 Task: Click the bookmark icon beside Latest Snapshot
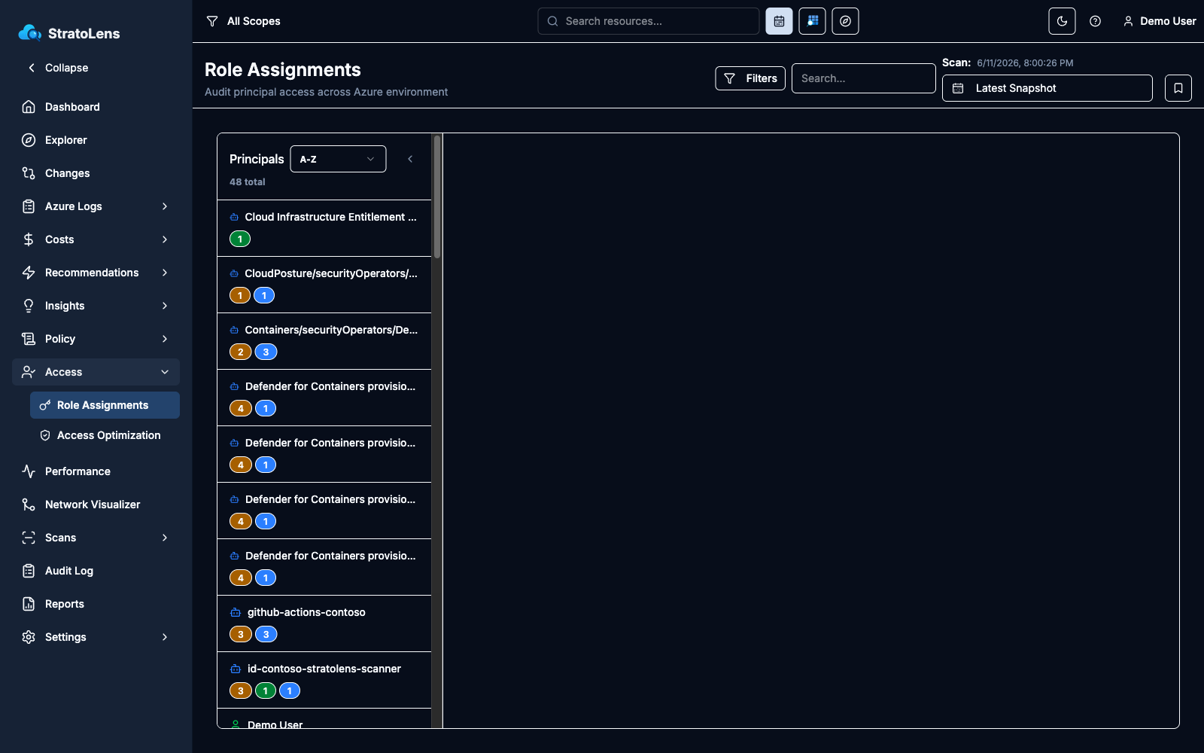pyautogui.click(x=1178, y=88)
